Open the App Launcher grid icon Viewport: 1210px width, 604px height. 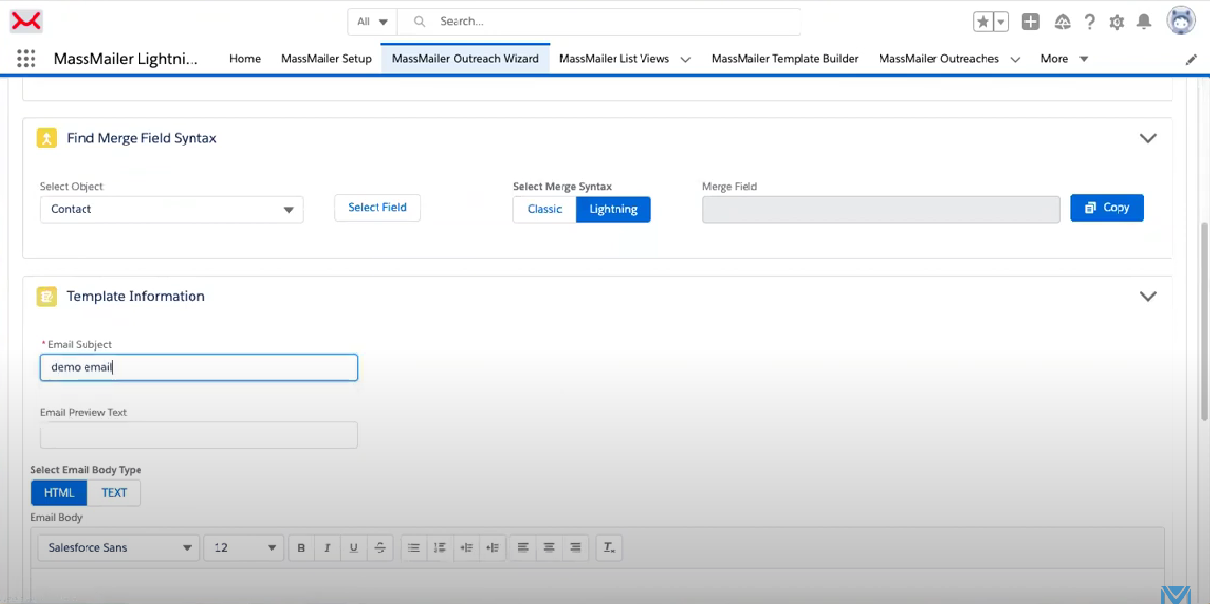[26, 58]
